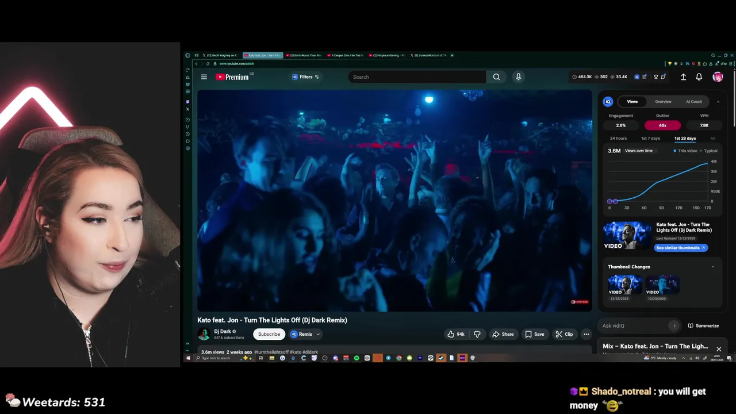Click the YouTube search input field
The width and height of the screenshot is (736, 414).
[417, 77]
